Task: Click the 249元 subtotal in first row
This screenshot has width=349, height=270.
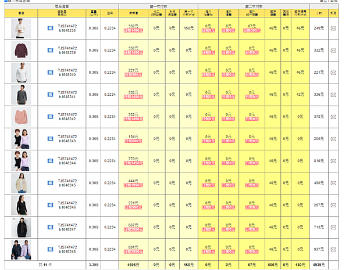Action: [319, 28]
